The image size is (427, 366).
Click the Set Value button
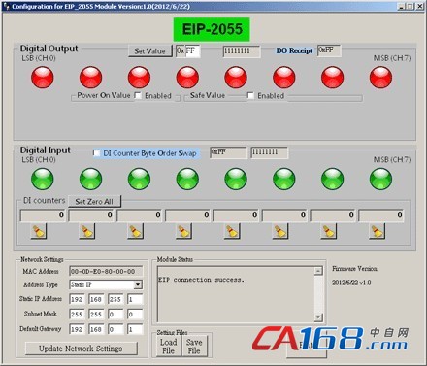point(150,51)
